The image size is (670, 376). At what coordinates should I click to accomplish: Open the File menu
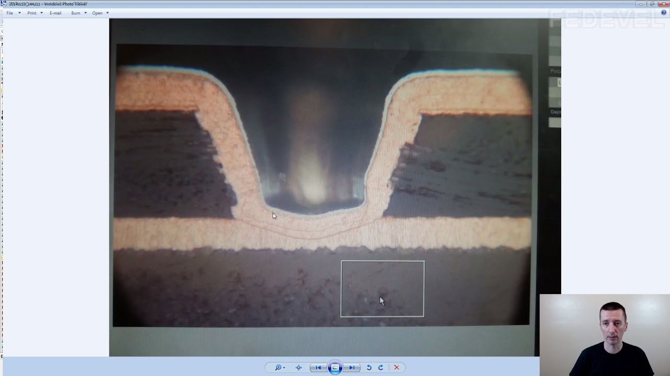[14, 13]
